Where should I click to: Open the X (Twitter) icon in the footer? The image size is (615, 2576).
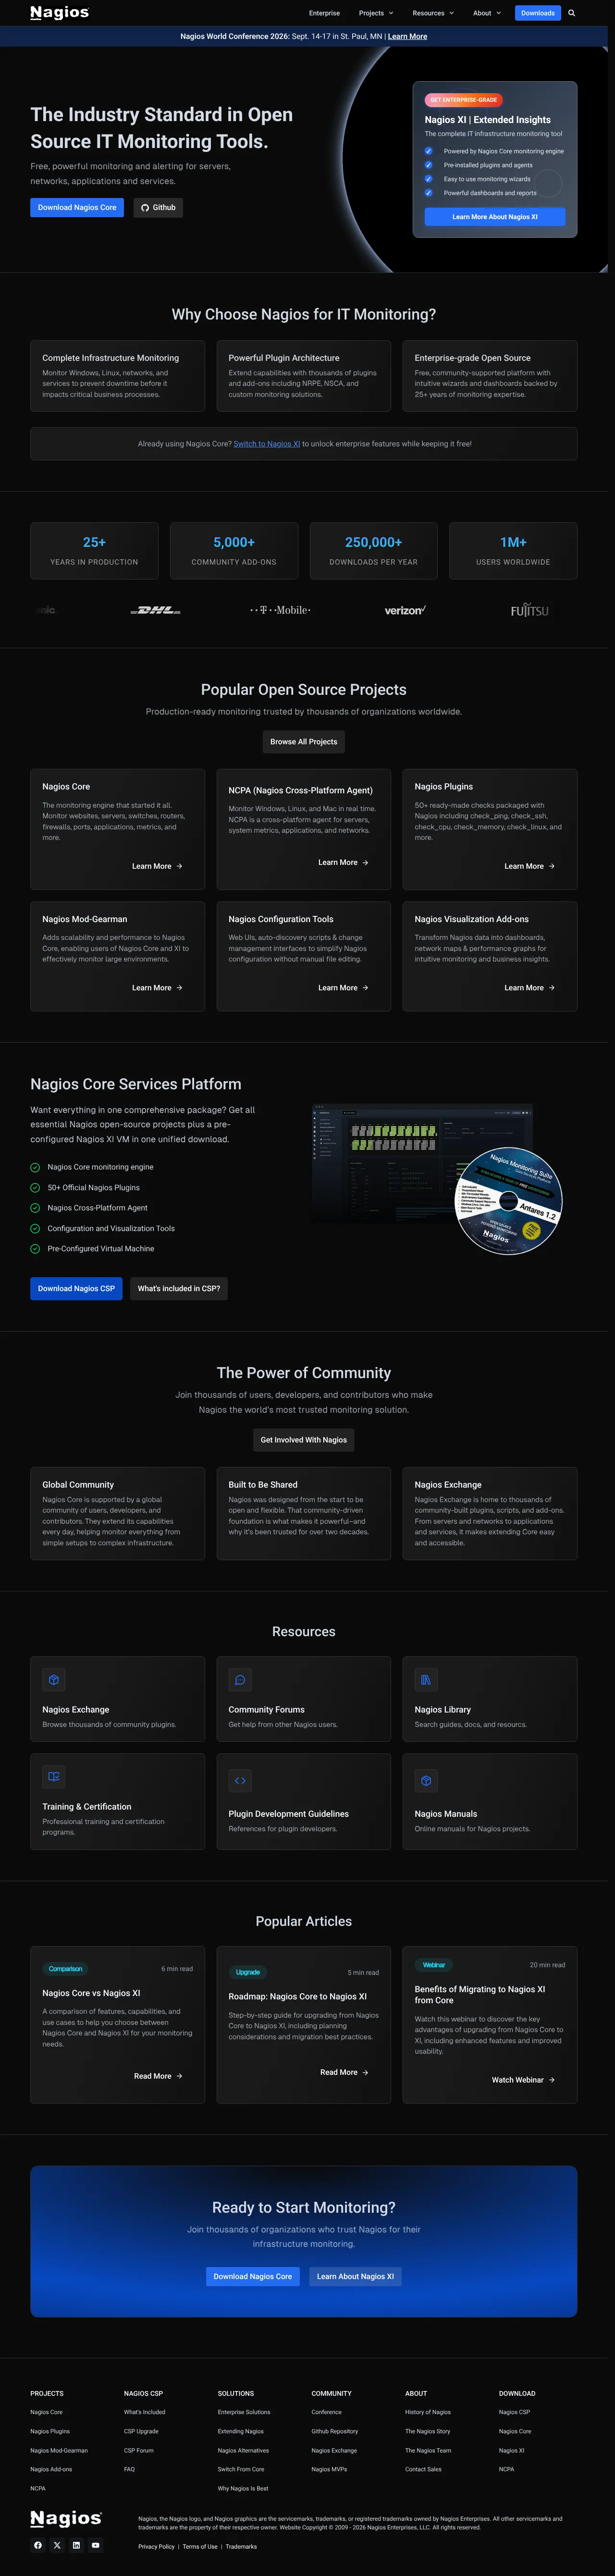coord(57,2545)
